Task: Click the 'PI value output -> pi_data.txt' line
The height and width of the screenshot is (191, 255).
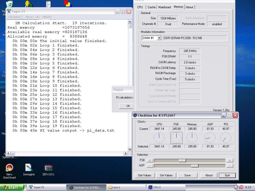Action: [x=63, y=131]
